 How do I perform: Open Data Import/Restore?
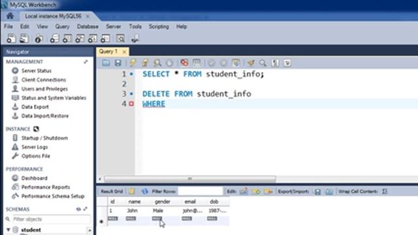coord(45,116)
